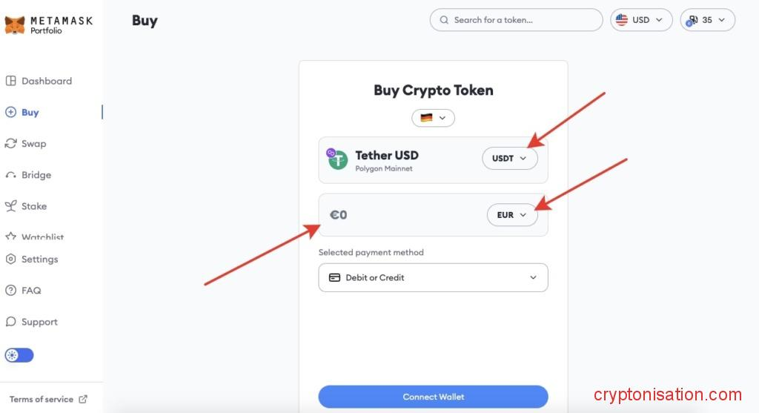Click the Swap arrows icon
This screenshot has height=413, width=759.
tap(10, 144)
